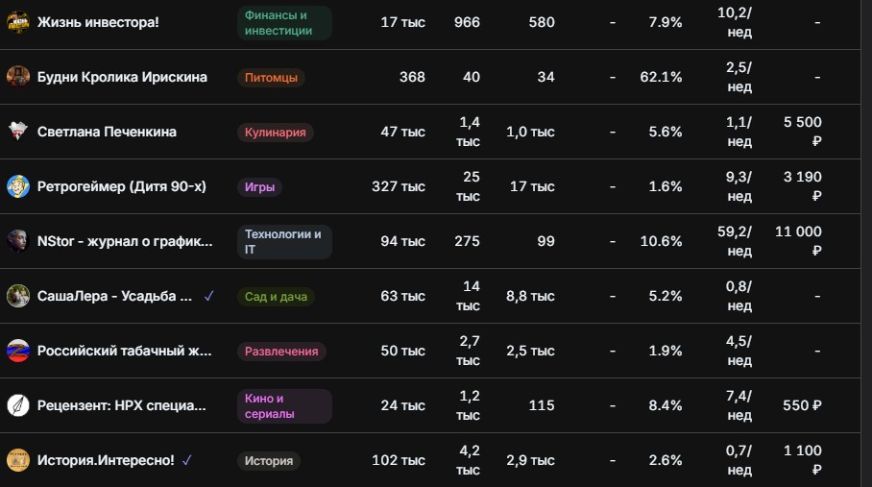This screenshot has height=487, width=872.
Task: Click verified checkmark next to СашаЛера
Action: tap(208, 296)
